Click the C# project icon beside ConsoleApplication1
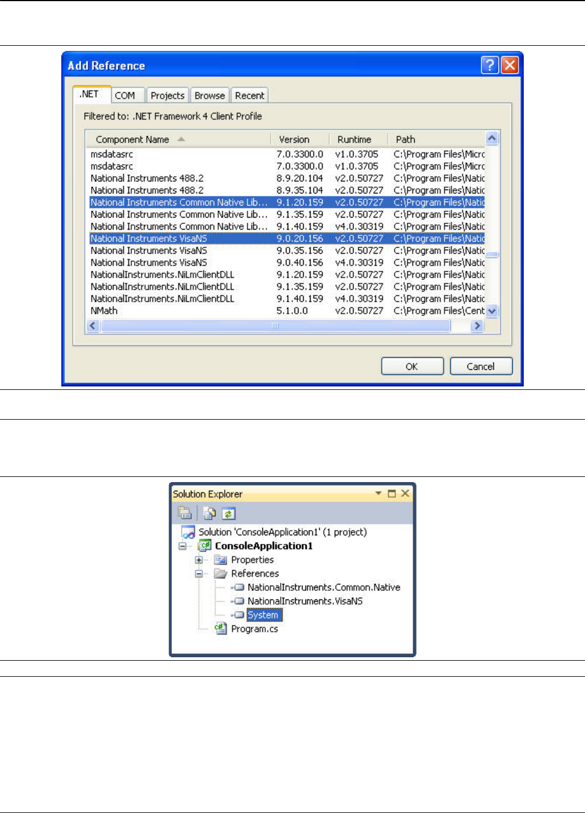This screenshot has width=585, height=813. tap(205, 546)
